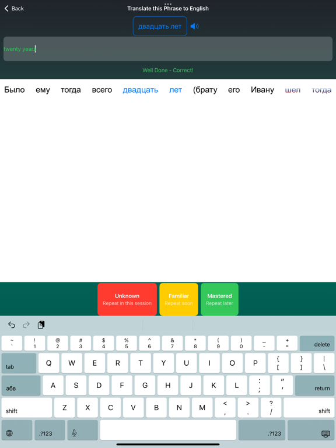Tap the A key
336x448 pixels.
click(x=53, y=386)
